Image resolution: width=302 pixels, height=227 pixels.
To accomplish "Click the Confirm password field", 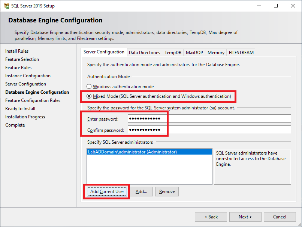I will point(209,130).
